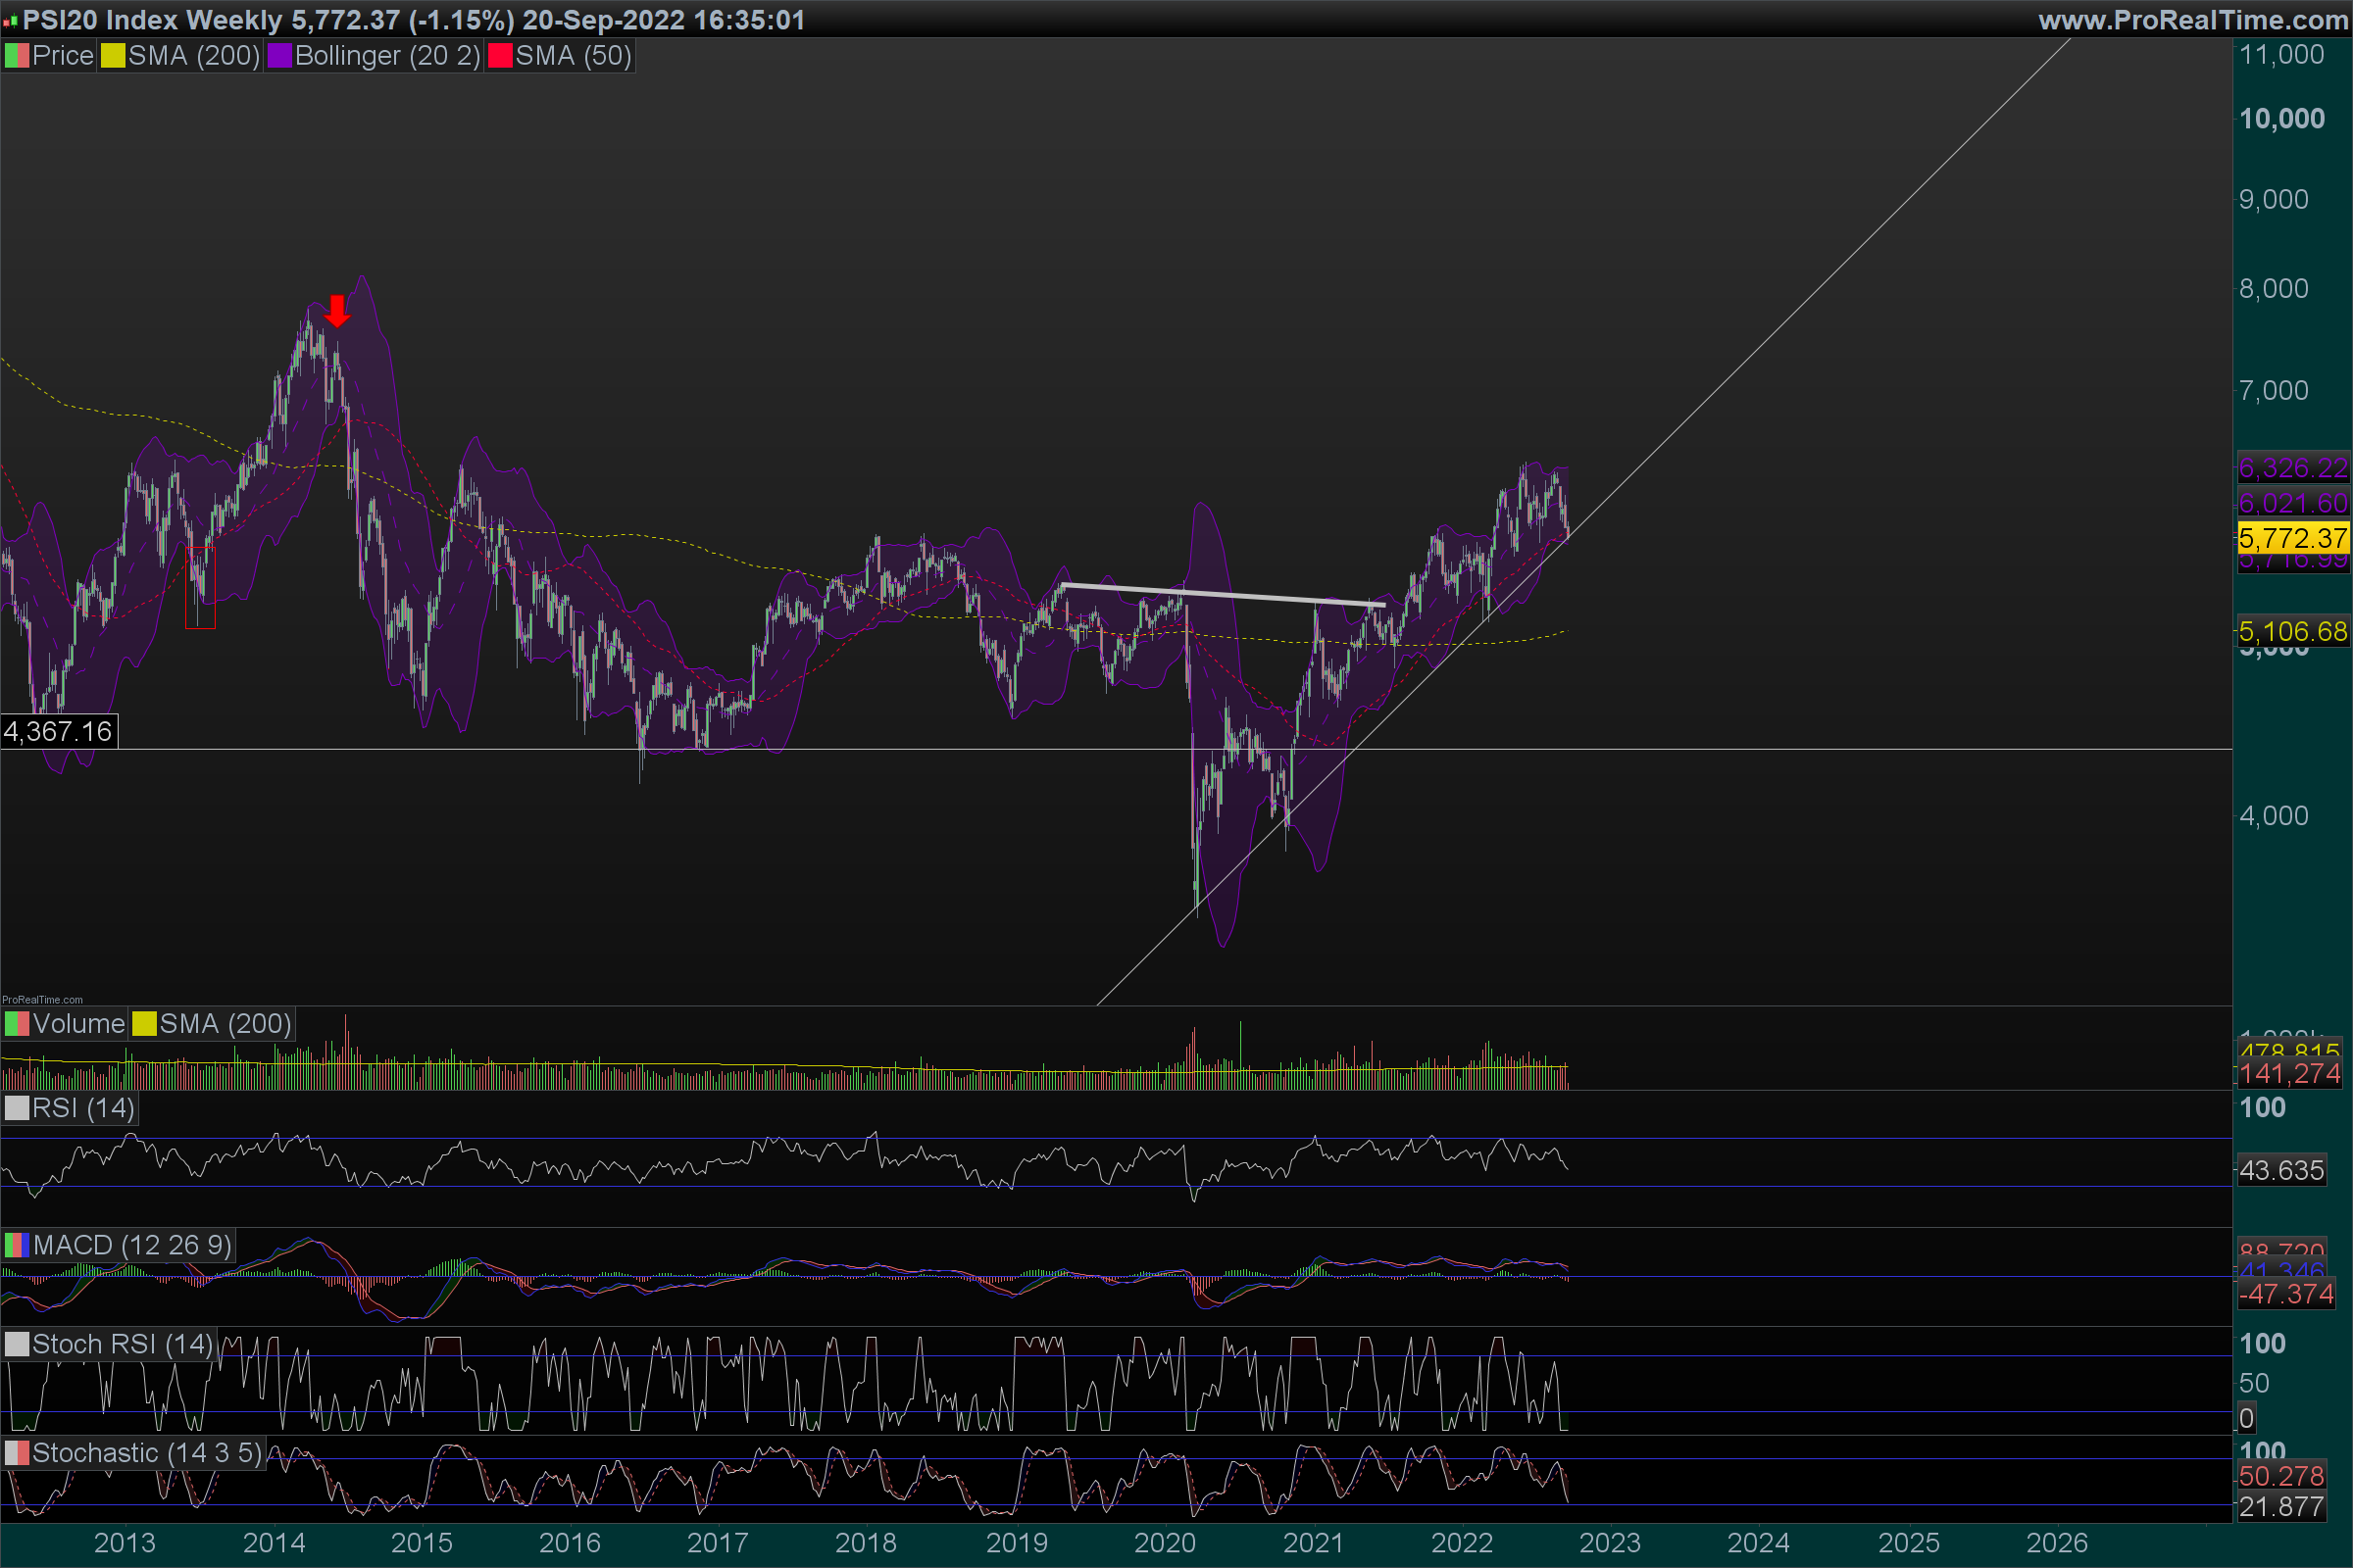Click the MACD legend color icon
Viewport: 2353px width, 1568px height.
click(17, 1245)
